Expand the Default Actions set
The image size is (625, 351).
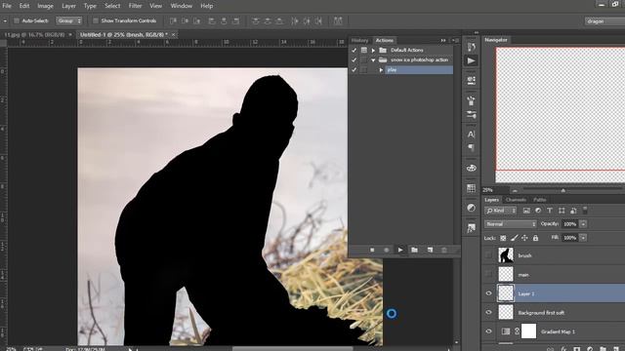pos(373,50)
